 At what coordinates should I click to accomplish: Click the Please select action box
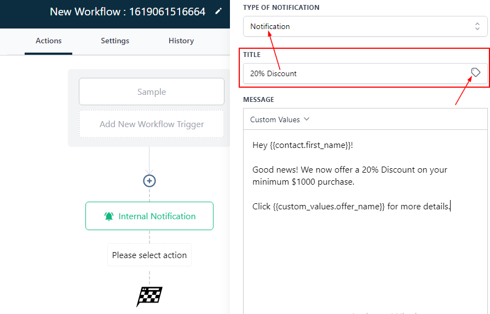[149, 255]
